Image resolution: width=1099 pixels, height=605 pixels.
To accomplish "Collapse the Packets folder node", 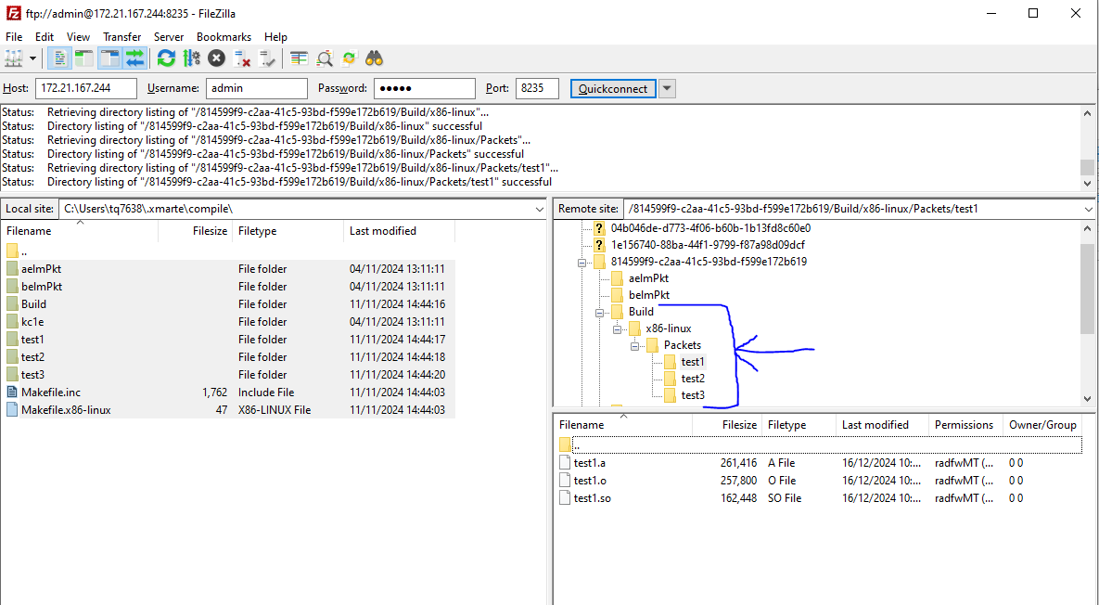I will pyautogui.click(x=635, y=345).
